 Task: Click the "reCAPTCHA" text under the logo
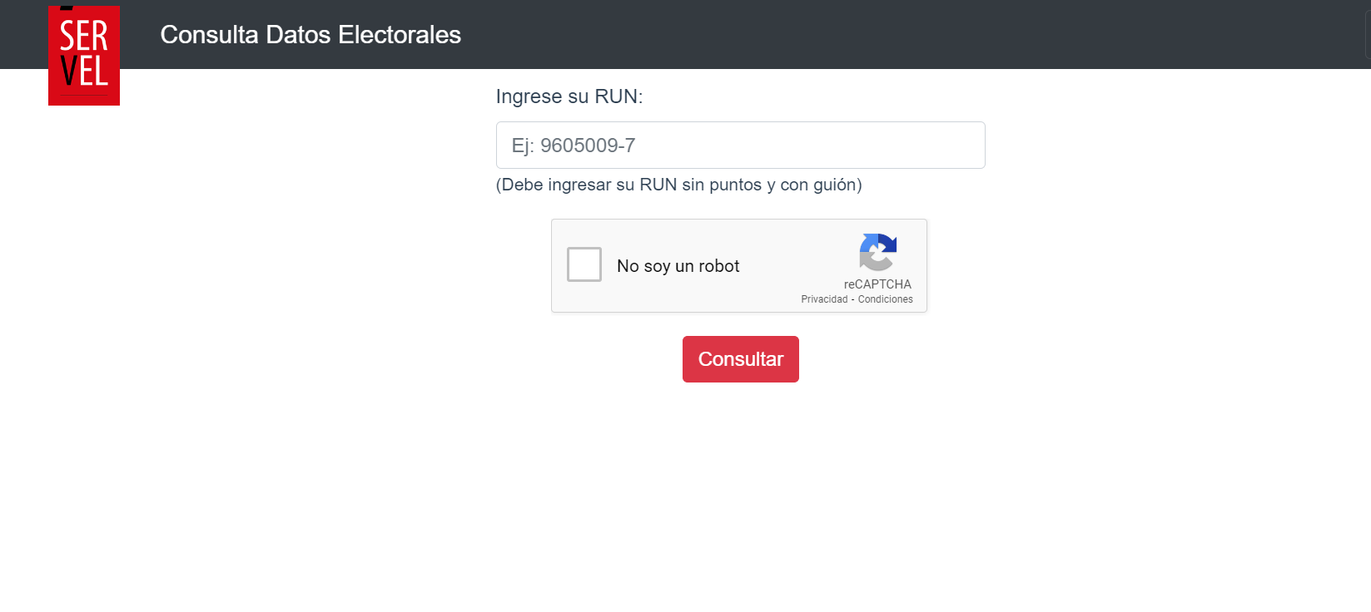pyautogui.click(x=877, y=284)
